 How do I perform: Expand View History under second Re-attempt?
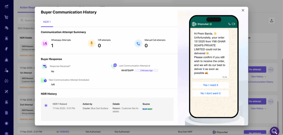[x=258, y=108]
